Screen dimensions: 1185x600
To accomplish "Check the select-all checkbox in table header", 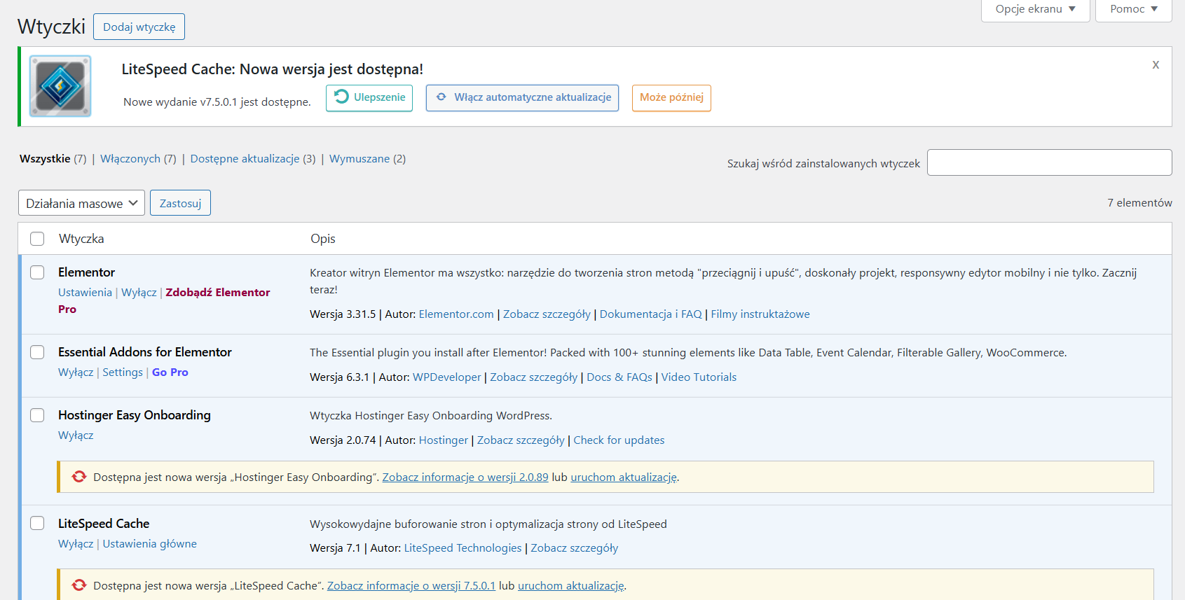I will pos(37,239).
